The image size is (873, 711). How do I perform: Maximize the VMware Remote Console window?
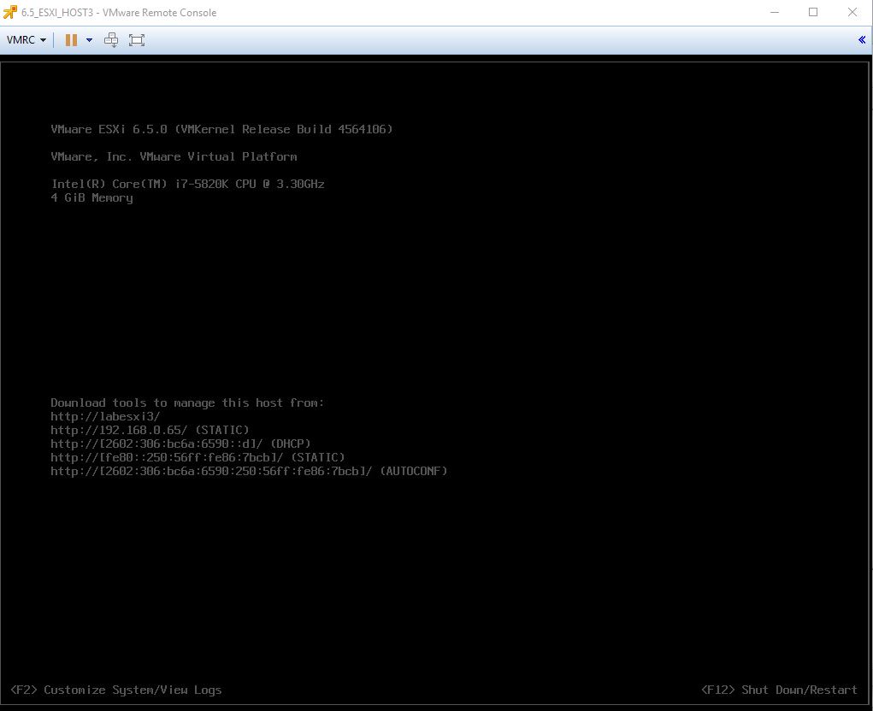pyautogui.click(x=813, y=12)
